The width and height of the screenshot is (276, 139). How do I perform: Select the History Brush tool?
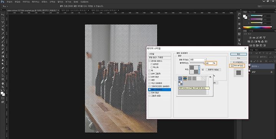pos(3,49)
